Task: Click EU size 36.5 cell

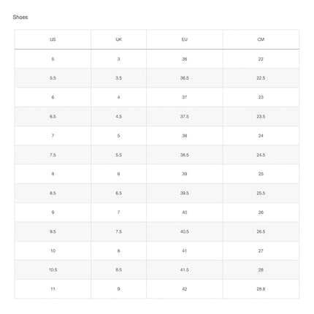Action: click(185, 78)
